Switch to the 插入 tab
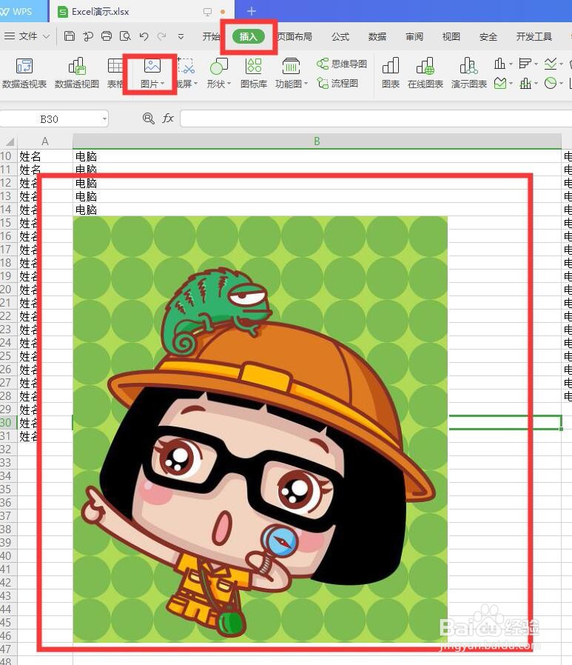The width and height of the screenshot is (572, 665). [x=249, y=36]
